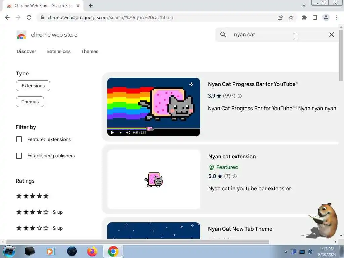Click the horizontal scrollbar right arrow
Image resolution: width=344 pixels, height=258 pixels.
point(336,242)
